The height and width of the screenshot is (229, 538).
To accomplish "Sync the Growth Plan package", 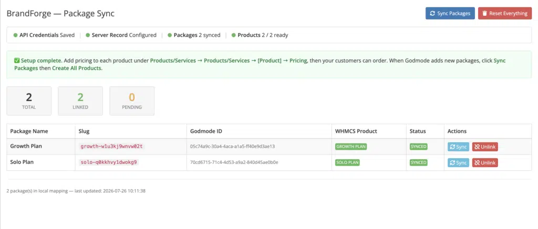I will tap(458, 147).
